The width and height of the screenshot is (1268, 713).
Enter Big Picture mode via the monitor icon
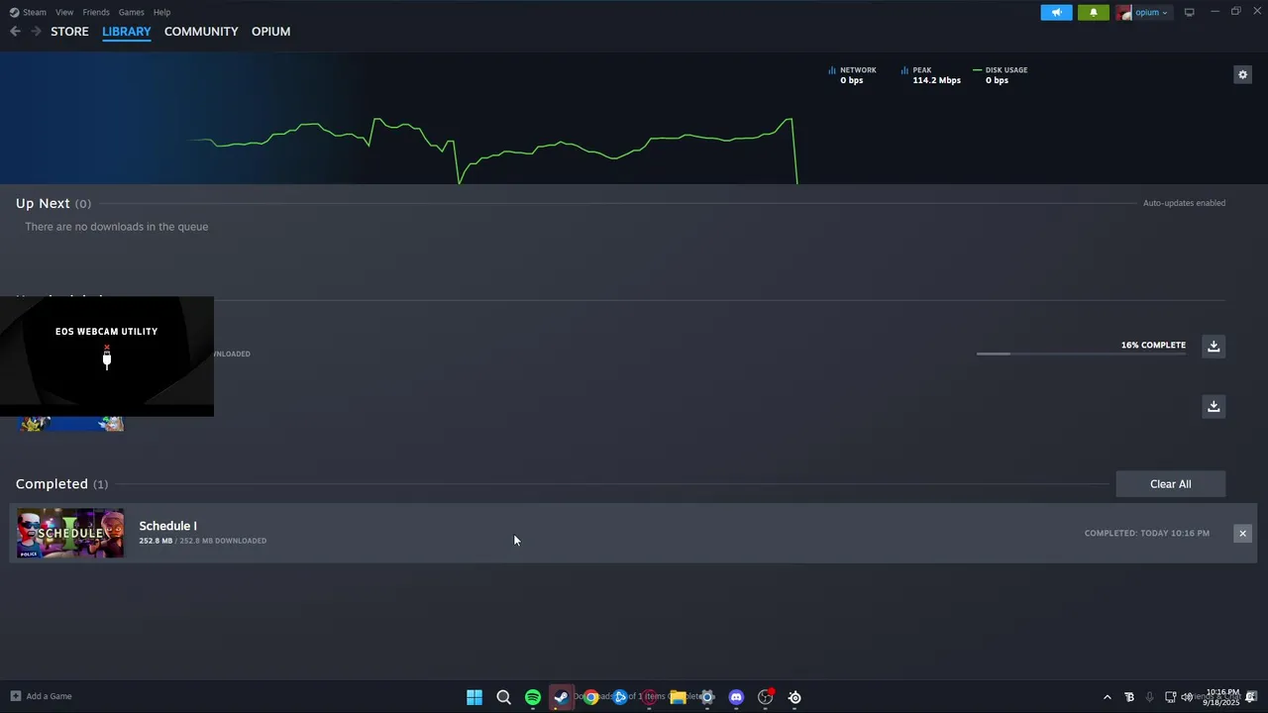point(1189,12)
